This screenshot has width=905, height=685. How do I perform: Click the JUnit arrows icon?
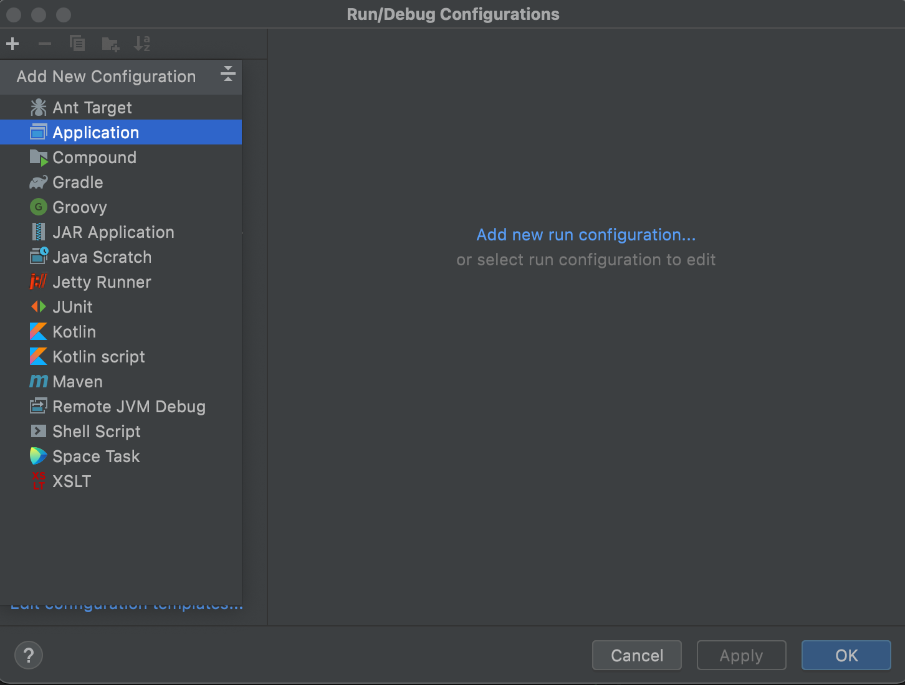(39, 306)
